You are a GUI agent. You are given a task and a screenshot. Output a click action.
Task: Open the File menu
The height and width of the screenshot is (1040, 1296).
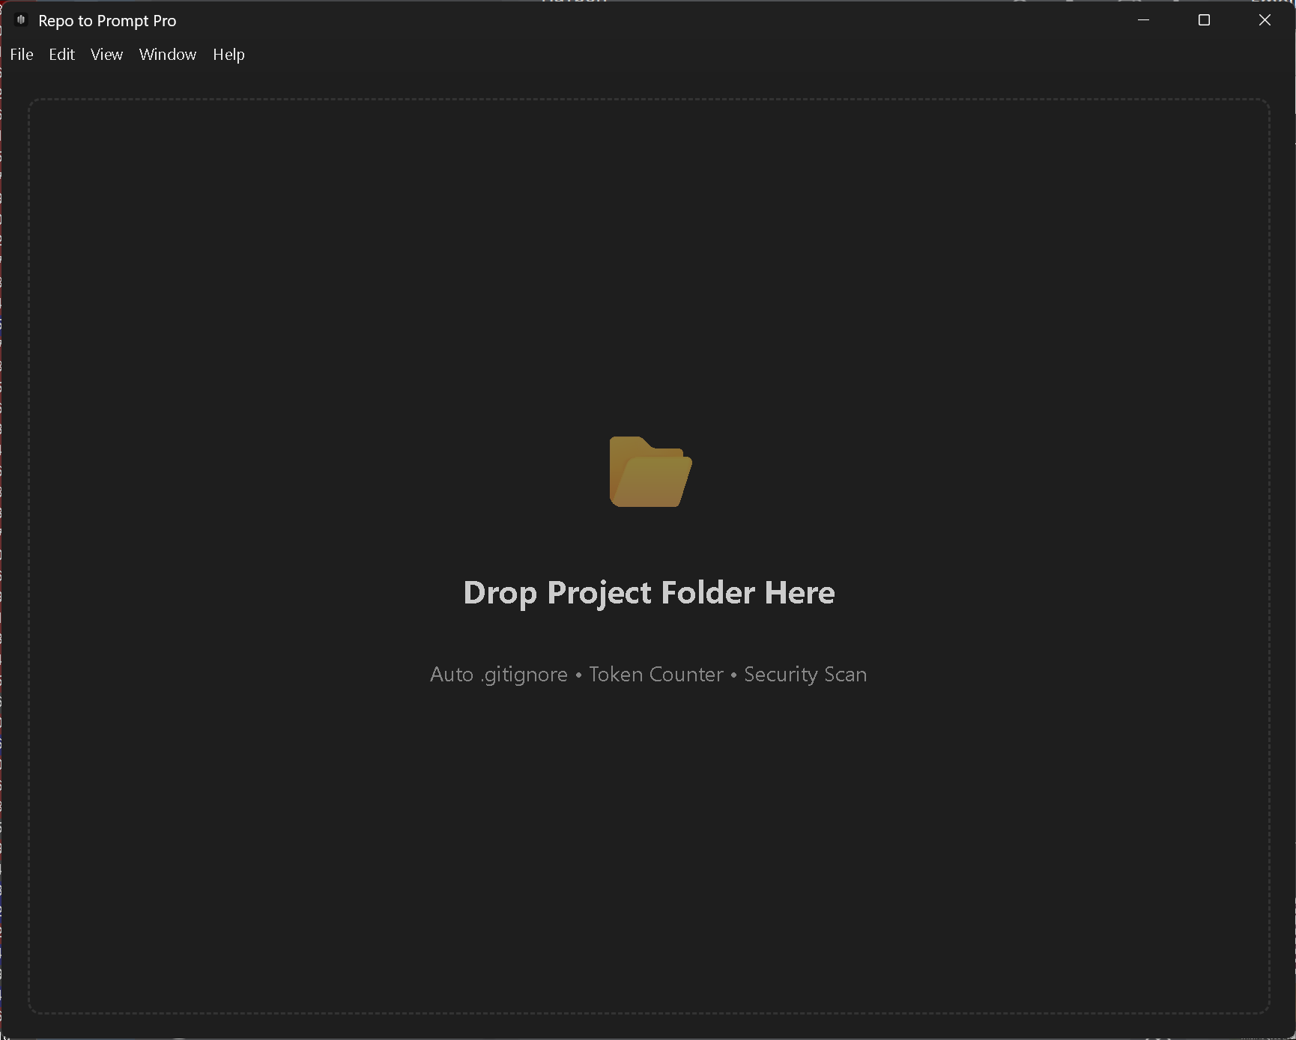click(22, 55)
